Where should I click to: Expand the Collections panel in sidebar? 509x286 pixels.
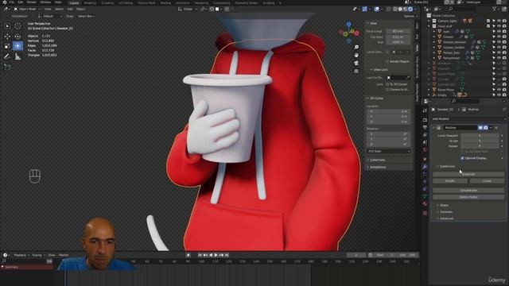[x=377, y=160]
